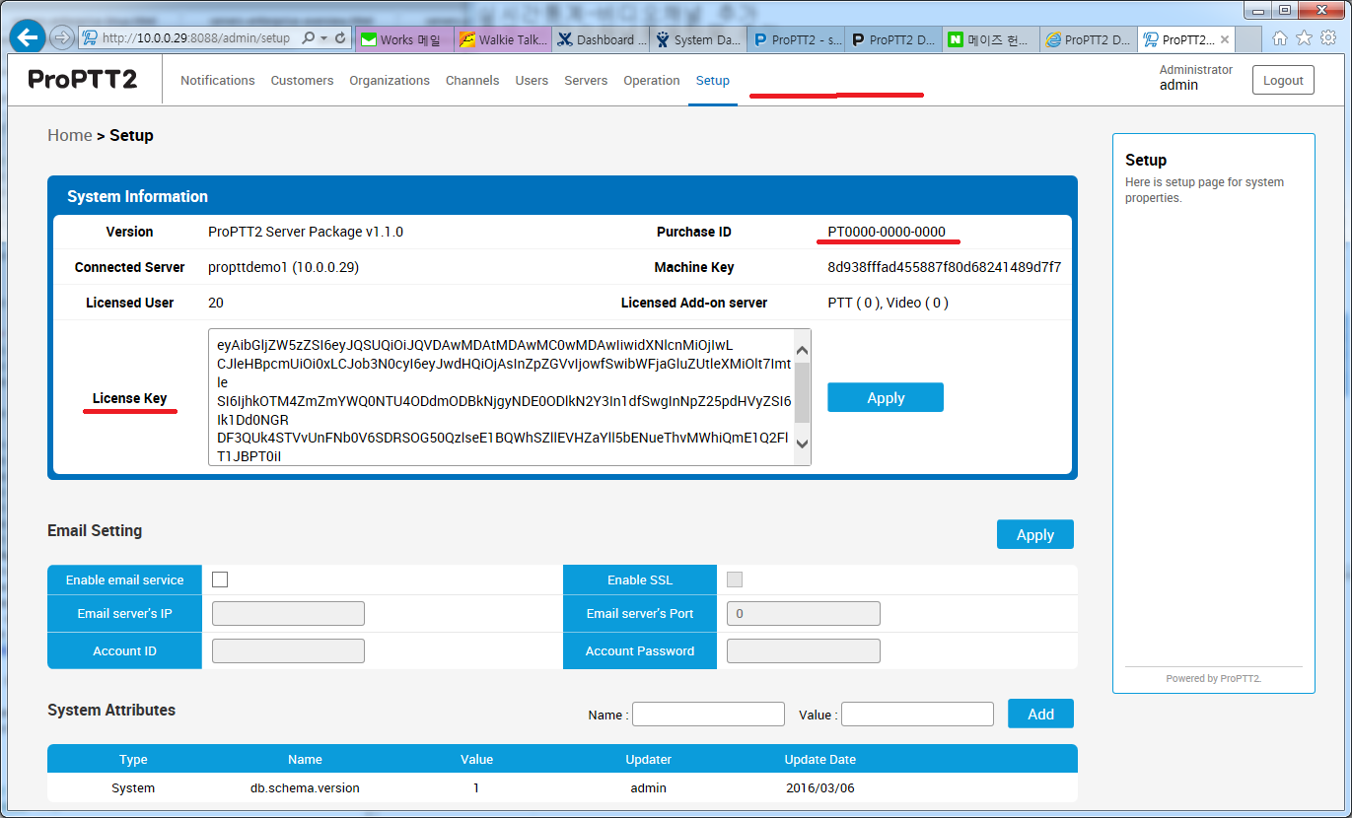Expand the address bar search dropdown arrow

click(323, 38)
